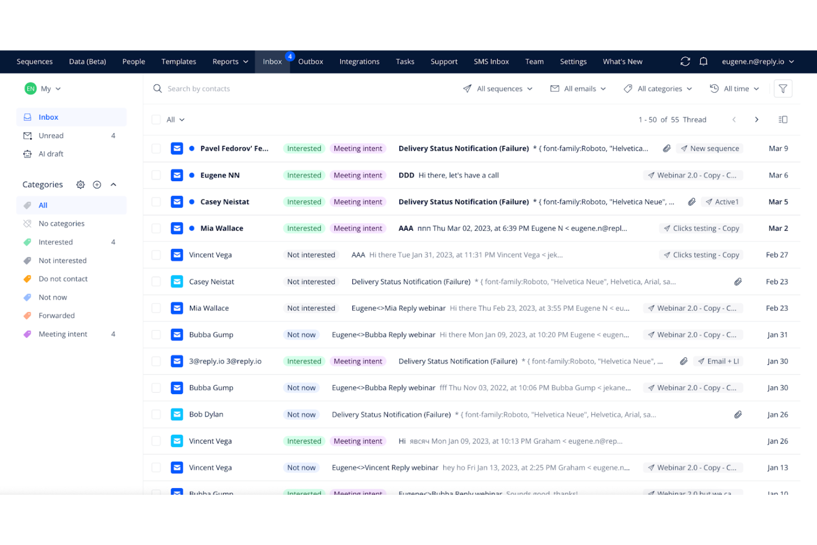Open notifications via the bell icon

(703, 61)
